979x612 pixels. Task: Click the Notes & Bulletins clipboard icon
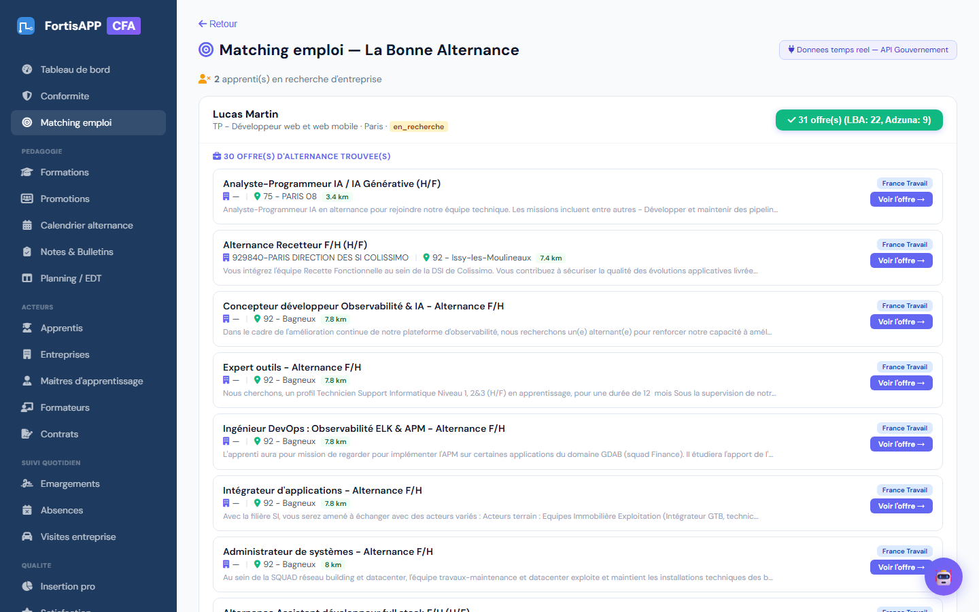[x=27, y=252]
